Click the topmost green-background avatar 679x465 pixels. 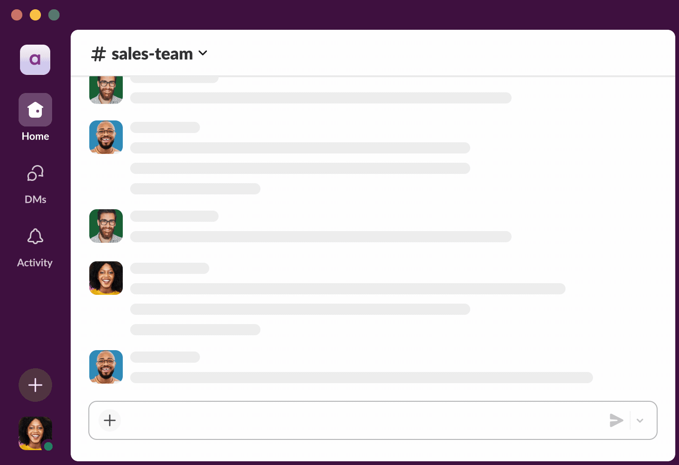point(106,89)
